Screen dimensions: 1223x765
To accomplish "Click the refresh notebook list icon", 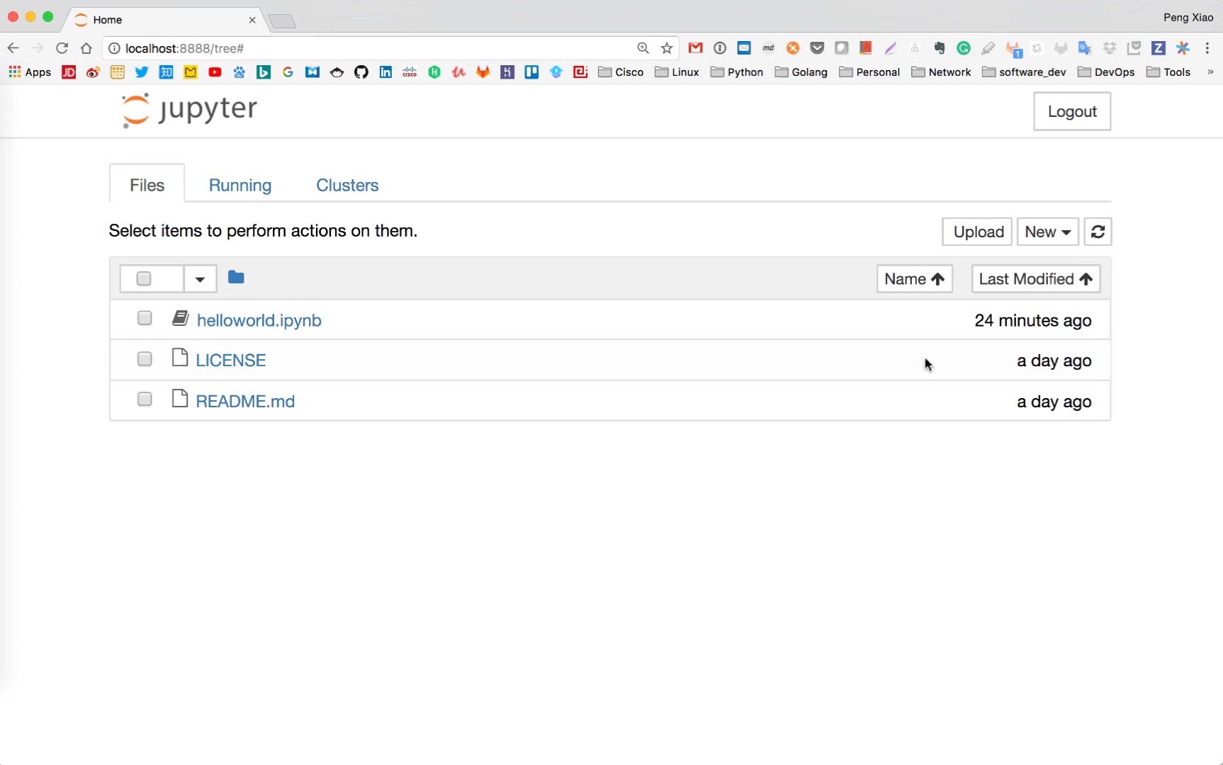I will (x=1098, y=232).
